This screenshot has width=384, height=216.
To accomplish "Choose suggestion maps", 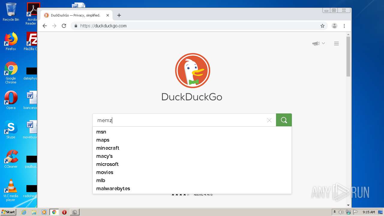I will (192, 140).
